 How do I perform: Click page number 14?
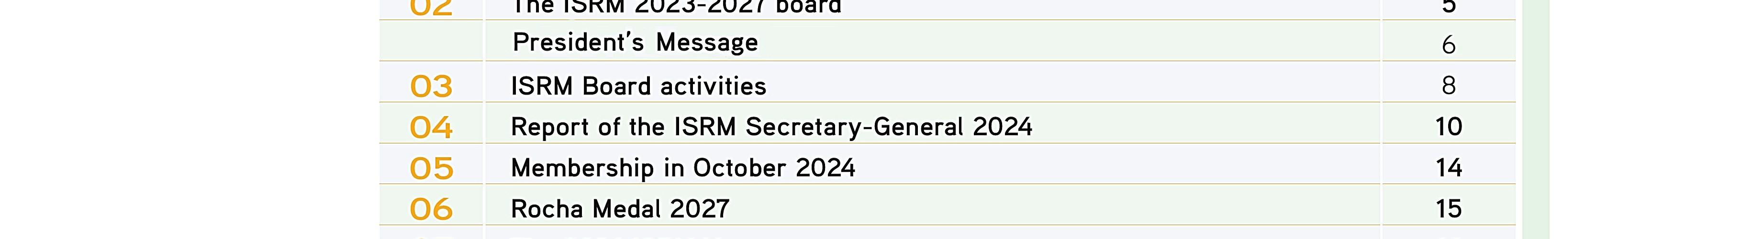1448,168
